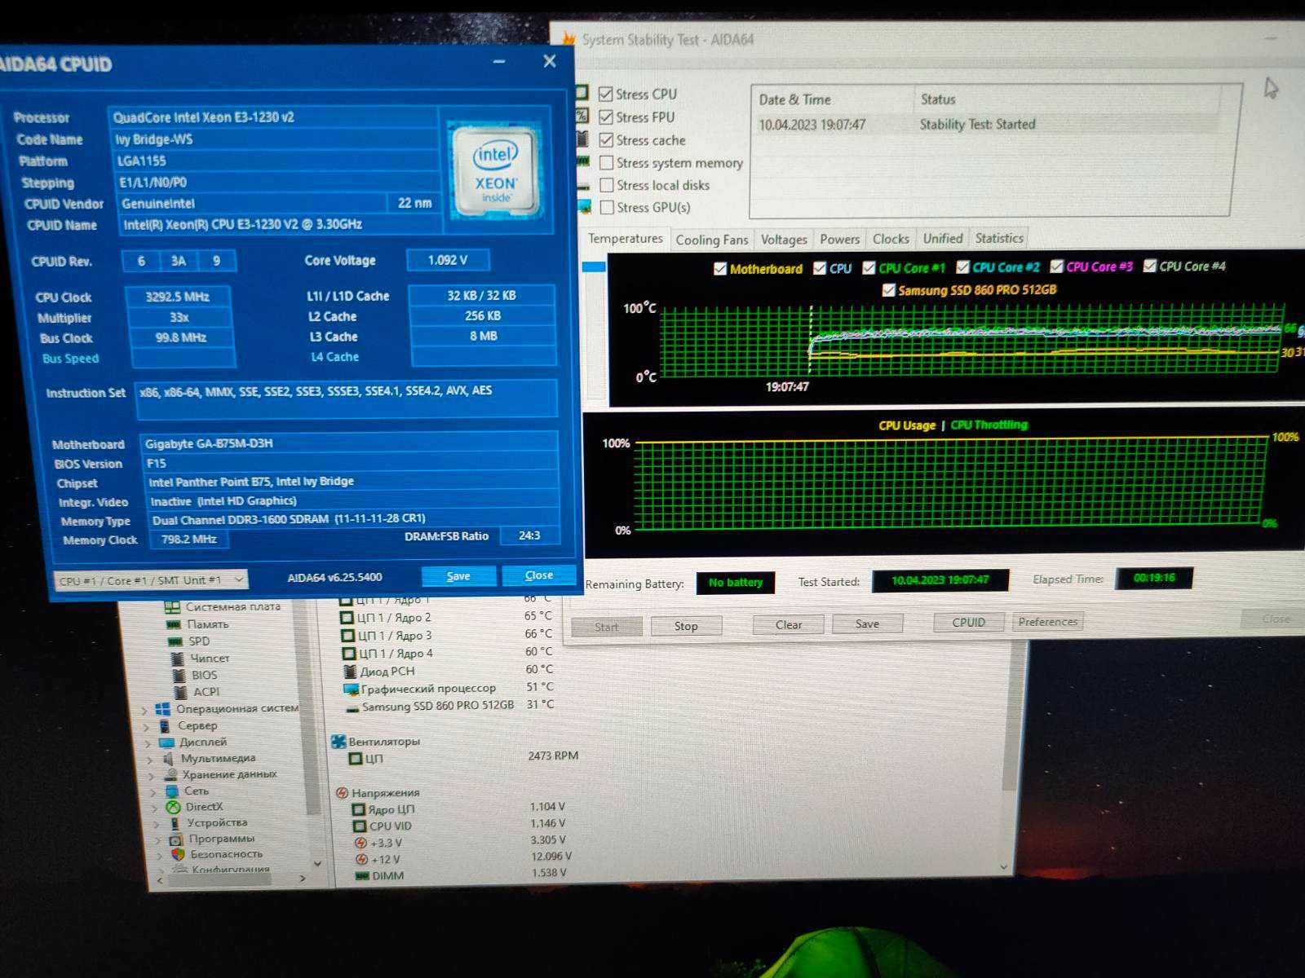Uncheck Samsung SSD 860 PRO 512GB graph checkbox
This screenshot has height=978, width=1305.
tap(888, 289)
